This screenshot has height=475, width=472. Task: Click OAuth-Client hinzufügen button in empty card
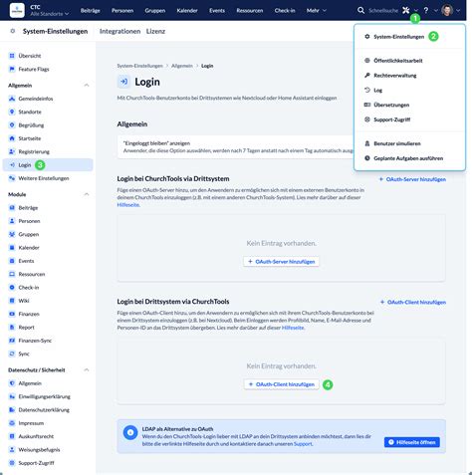tap(281, 384)
